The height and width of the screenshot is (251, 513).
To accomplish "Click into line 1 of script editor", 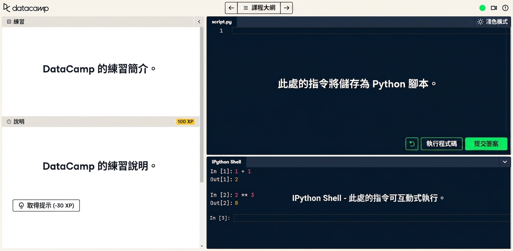I will tap(371, 31).
